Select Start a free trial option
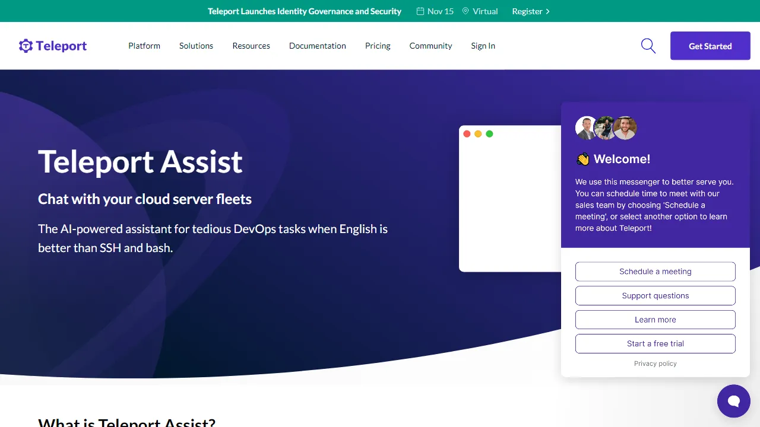Screen dimensions: 760x427 pyautogui.click(x=655, y=343)
